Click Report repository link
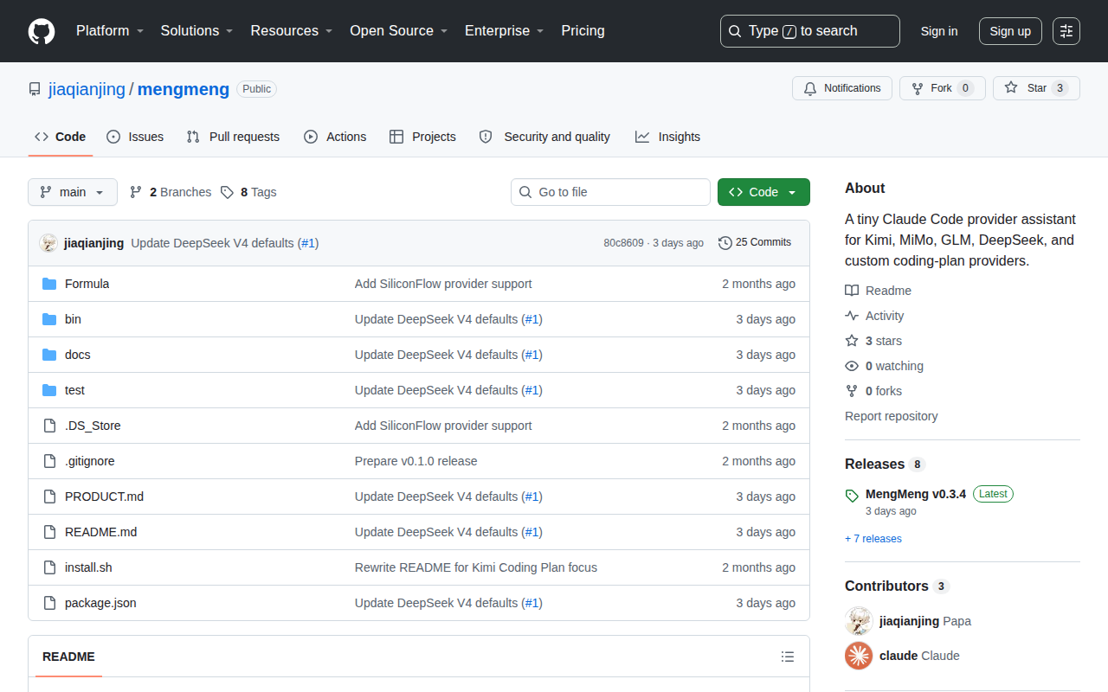 (x=892, y=416)
